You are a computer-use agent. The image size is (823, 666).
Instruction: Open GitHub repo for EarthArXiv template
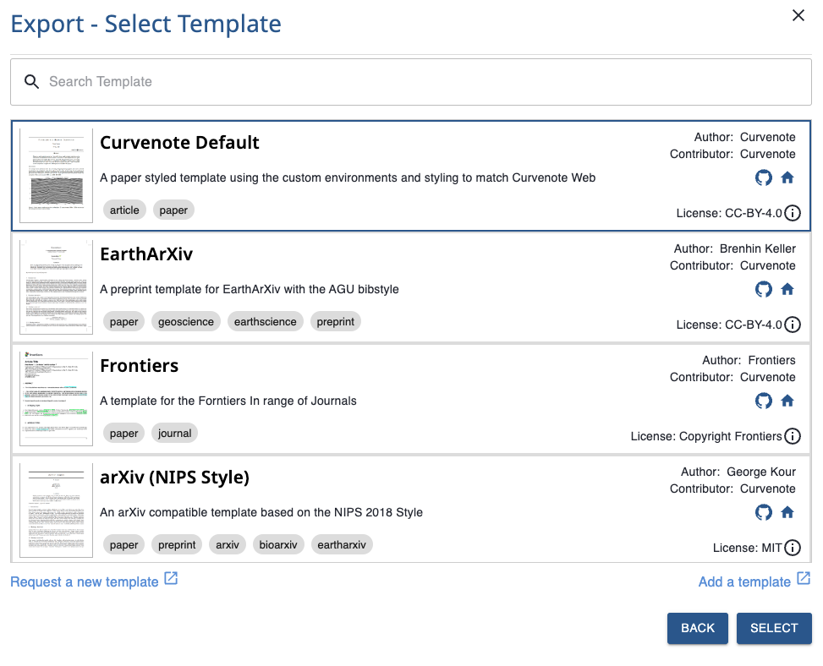click(x=764, y=289)
